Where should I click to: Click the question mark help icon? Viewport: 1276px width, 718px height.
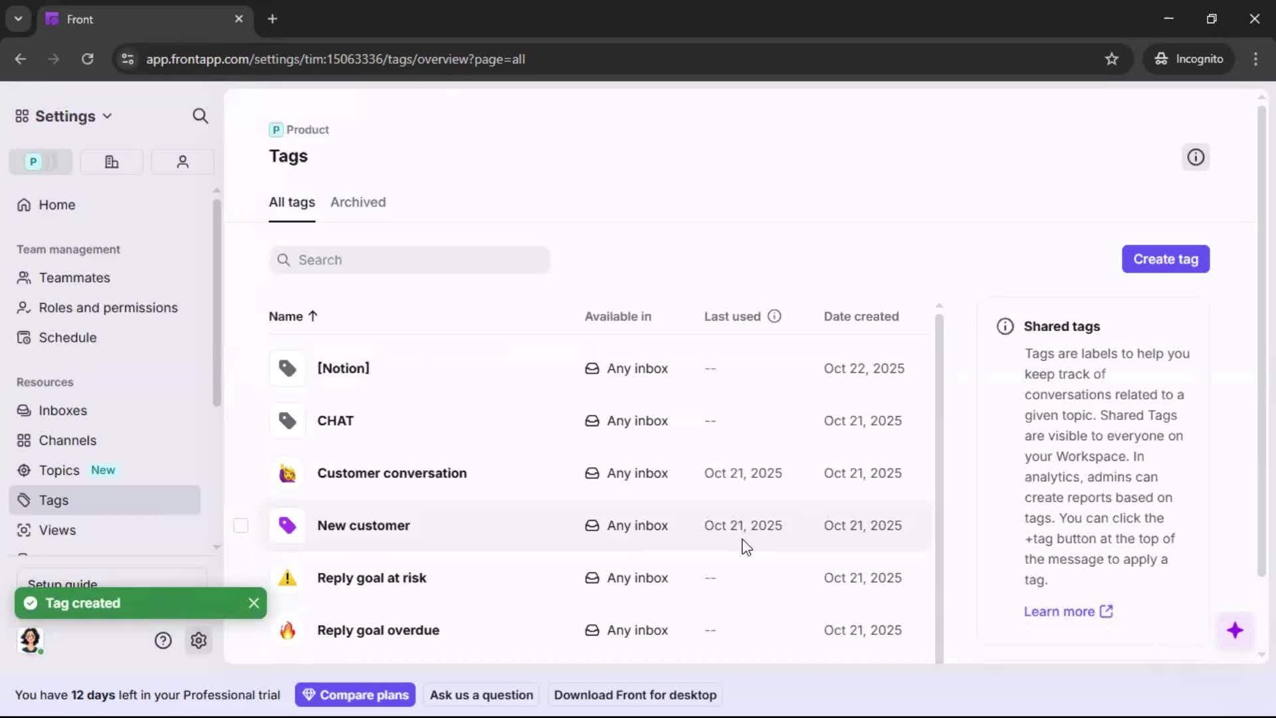(163, 640)
